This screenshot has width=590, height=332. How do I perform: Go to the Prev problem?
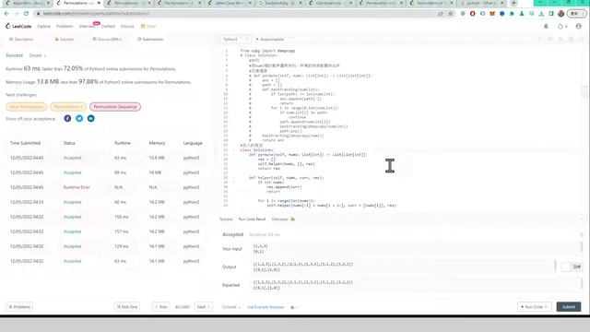(x=161, y=307)
